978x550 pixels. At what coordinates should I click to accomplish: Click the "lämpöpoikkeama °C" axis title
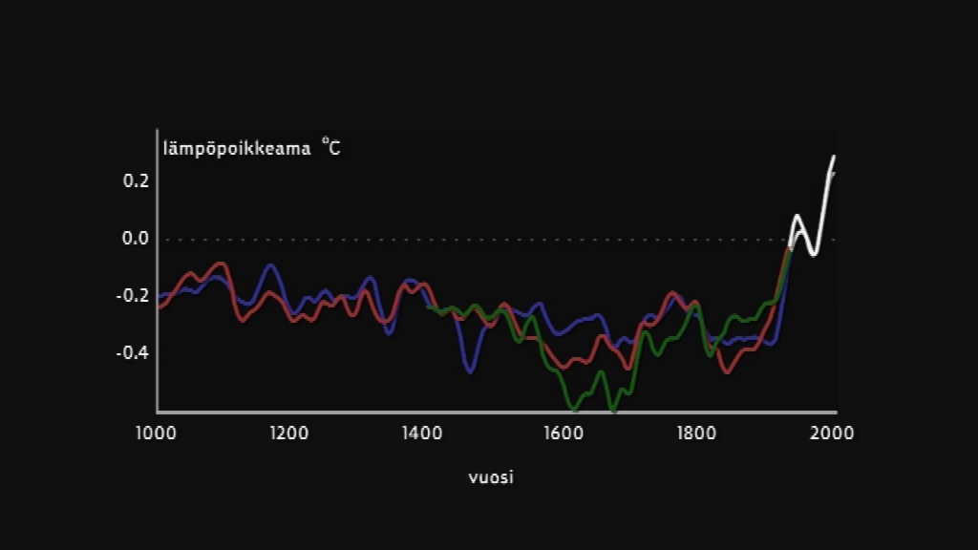point(250,148)
